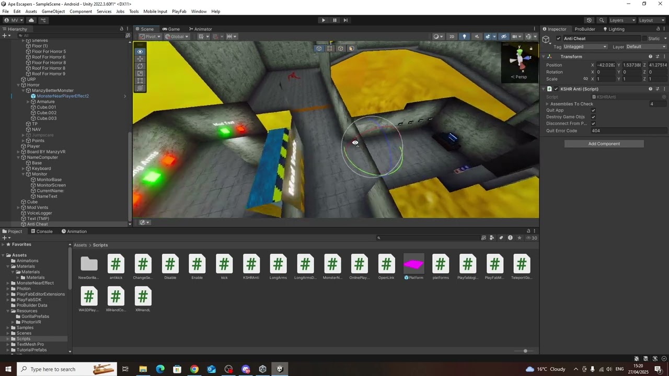
Task: Start Play mode with the play button
Action: [324, 20]
